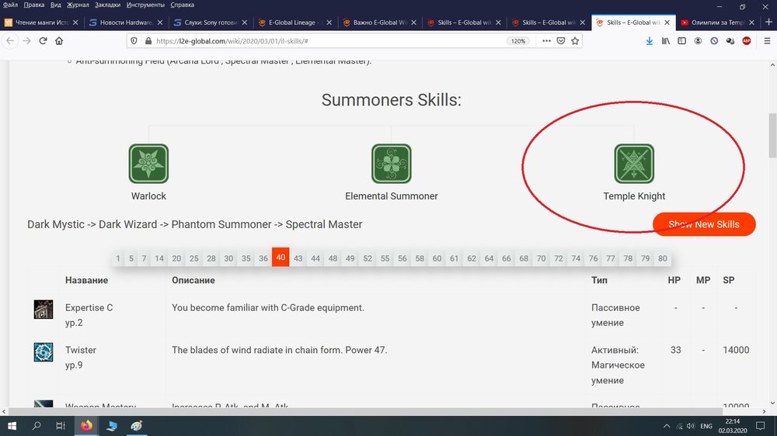Select the Elemental Summoner class icon

tap(391, 164)
